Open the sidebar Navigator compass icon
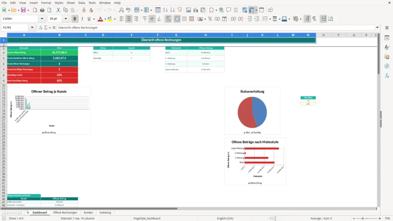Image resolution: width=393 pixels, height=221 pixels. (x=387, y=66)
